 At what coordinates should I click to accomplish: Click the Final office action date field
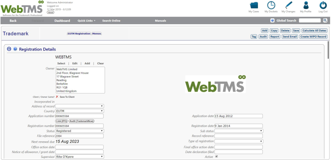click(239, 147)
